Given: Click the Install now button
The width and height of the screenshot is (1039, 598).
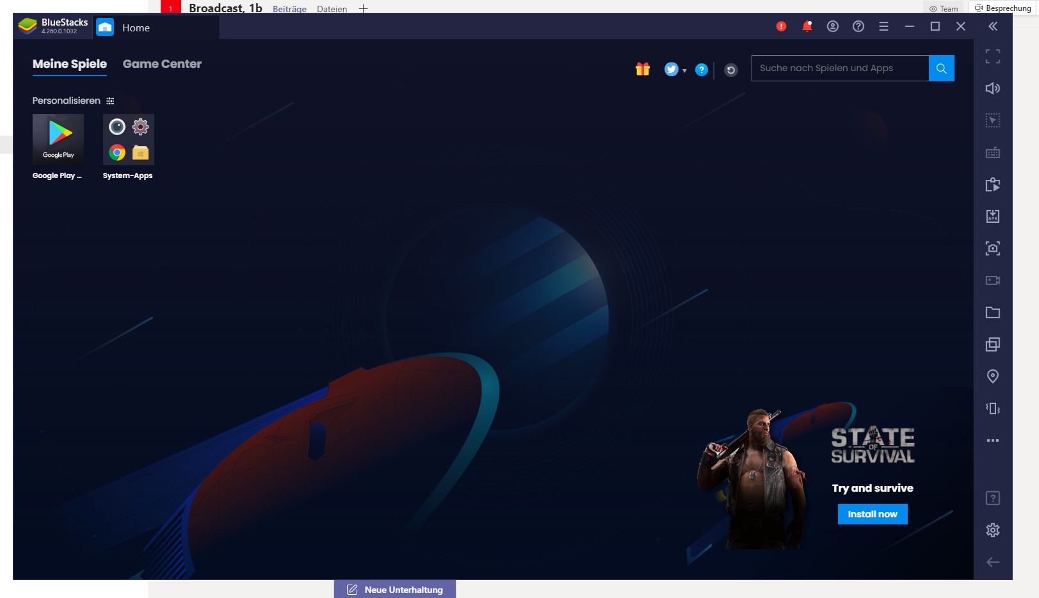Looking at the screenshot, I should tap(872, 514).
